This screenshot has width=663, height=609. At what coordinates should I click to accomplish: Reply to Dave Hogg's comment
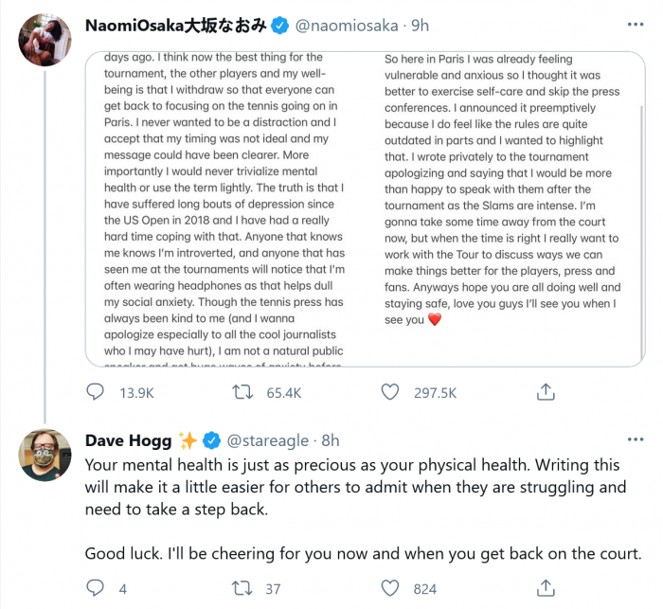[96, 588]
